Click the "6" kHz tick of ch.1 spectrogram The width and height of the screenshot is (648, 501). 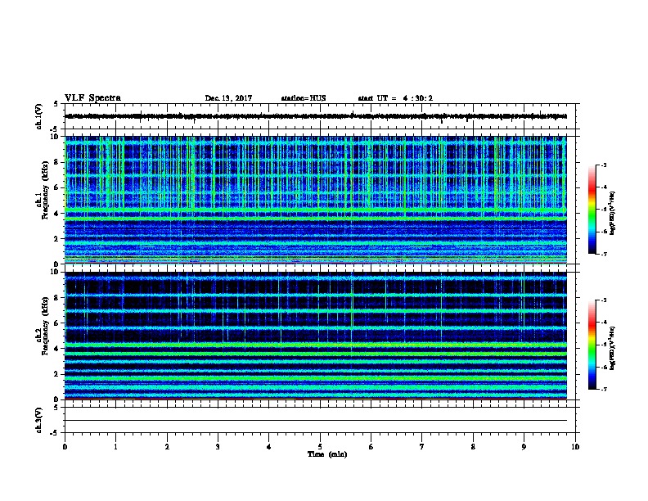coord(56,187)
